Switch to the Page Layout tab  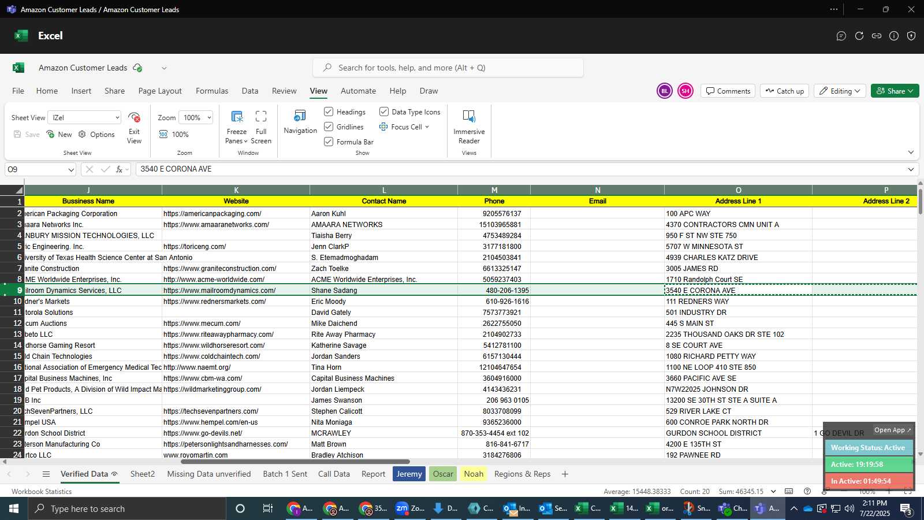[160, 91]
